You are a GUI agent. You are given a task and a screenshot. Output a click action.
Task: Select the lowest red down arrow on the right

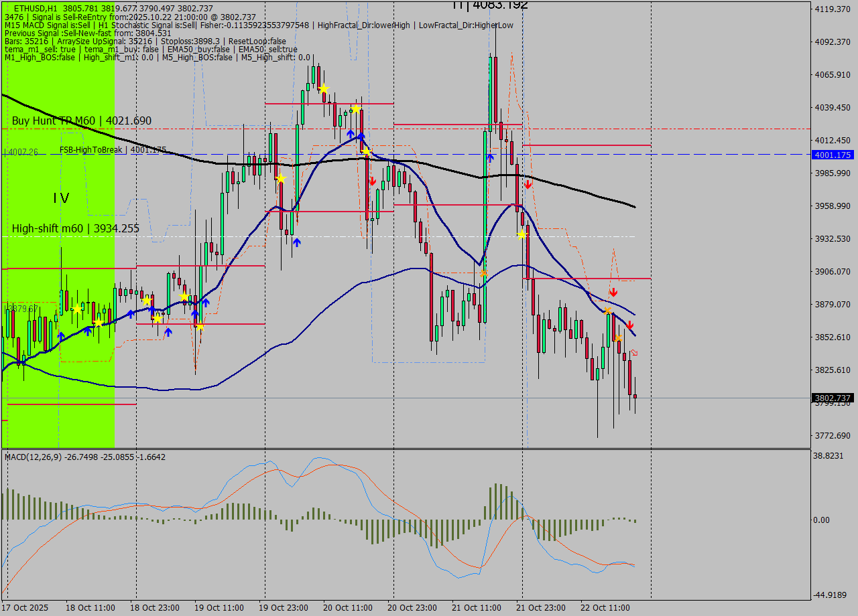click(629, 325)
